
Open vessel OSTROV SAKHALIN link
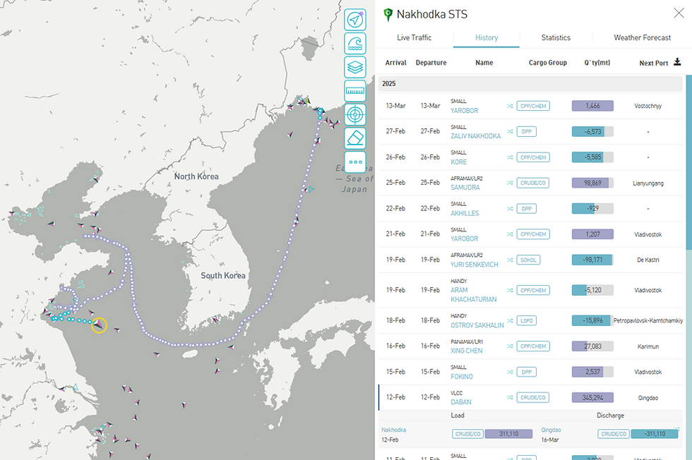point(477,325)
